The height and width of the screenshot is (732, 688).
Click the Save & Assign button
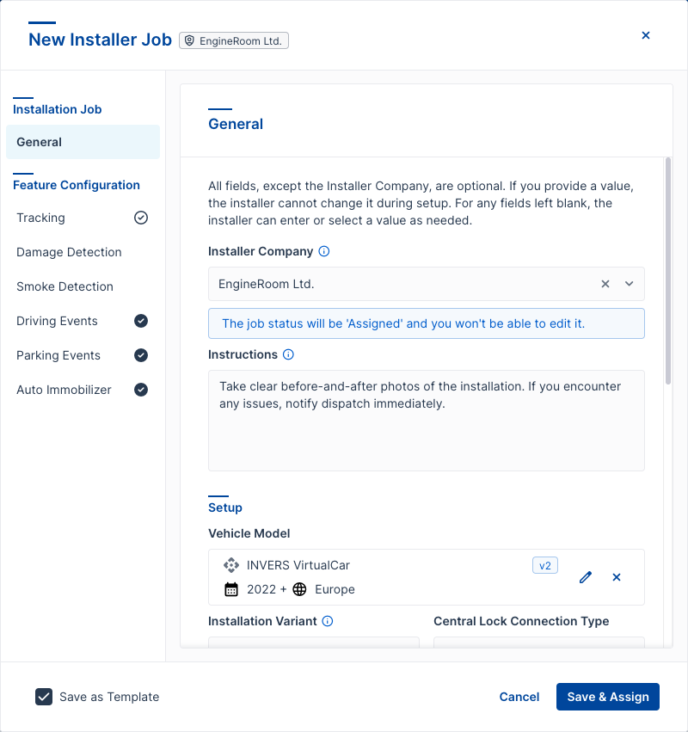(608, 697)
